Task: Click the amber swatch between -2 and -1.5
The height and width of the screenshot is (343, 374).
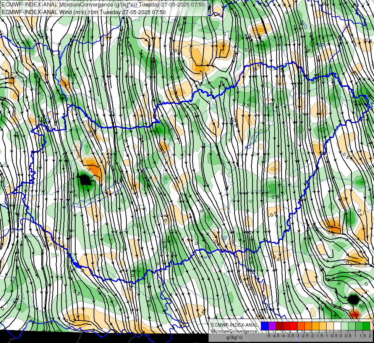Action: [315, 326]
